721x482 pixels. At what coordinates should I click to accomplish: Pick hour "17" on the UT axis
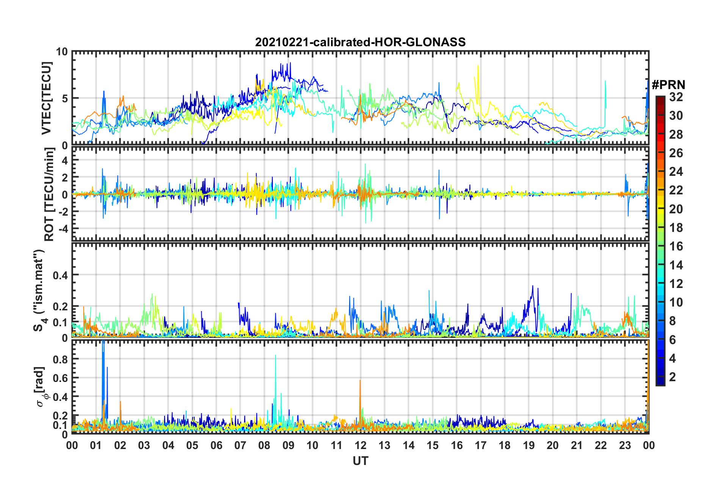(x=481, y=445)
